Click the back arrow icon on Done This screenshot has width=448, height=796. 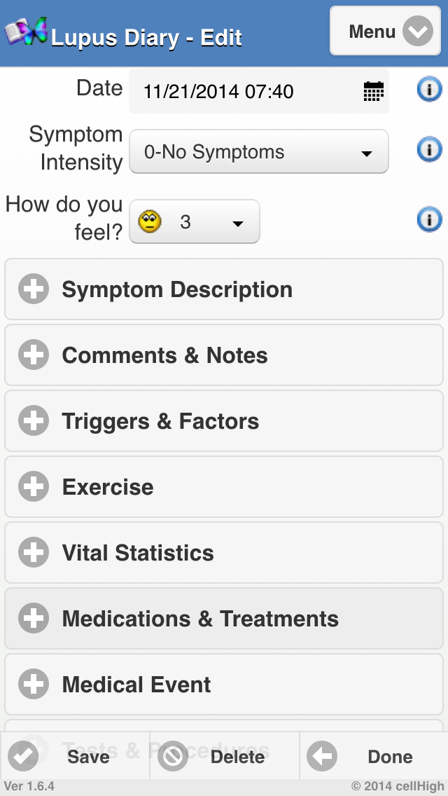322,756
